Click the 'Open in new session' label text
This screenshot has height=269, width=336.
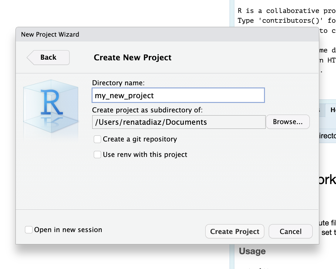(68, 230)
